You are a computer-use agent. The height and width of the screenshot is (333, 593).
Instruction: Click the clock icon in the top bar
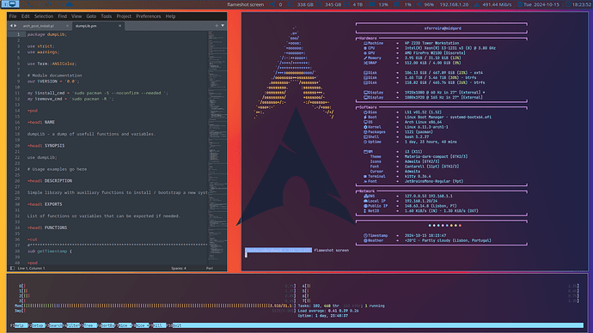pos(568,4)
